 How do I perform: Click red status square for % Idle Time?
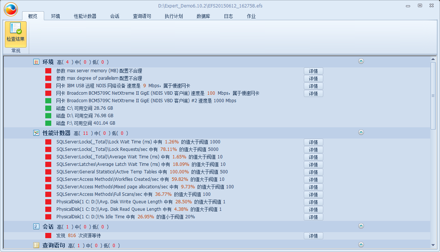(x=48, y=217)
